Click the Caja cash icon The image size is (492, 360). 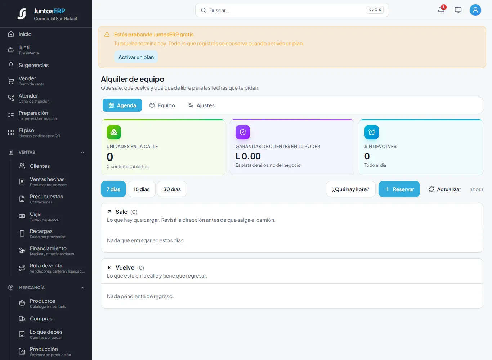tap(22, 216)
